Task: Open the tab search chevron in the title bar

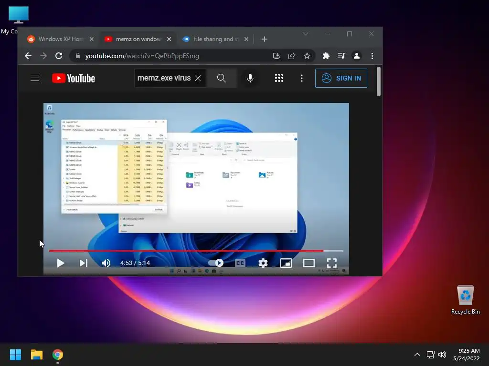Action: click(306, 34)
